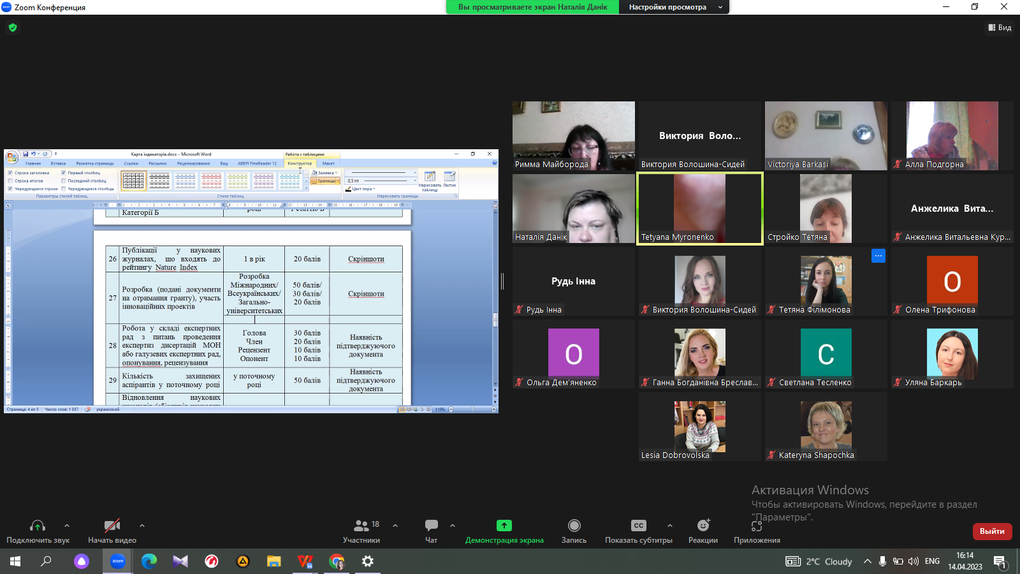
Task: Select Tetyana Myronenko's video tile
Action: (699, 209)
